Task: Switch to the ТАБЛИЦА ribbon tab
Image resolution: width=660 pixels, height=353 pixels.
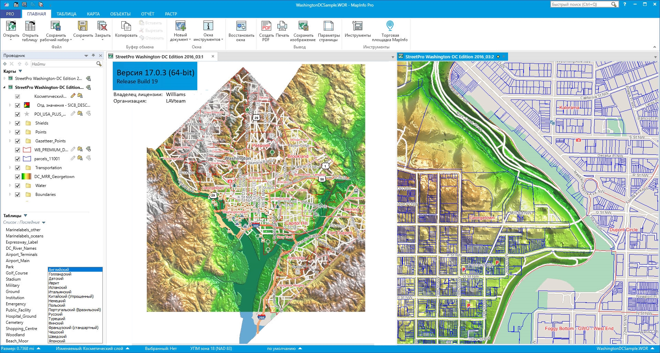Action: click(66, 14)
